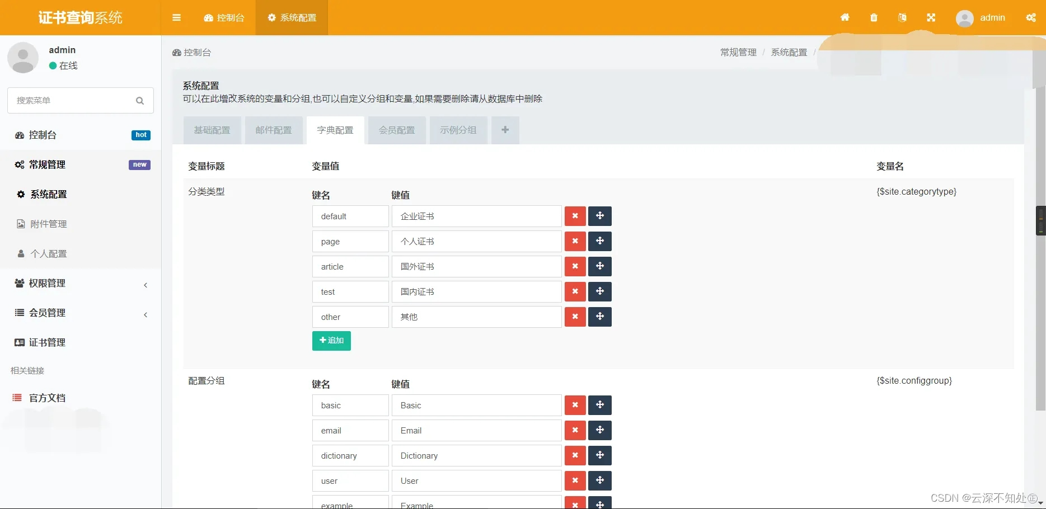Delete the email Email row
This screenshot has width=1046, height=509.
pos(575,430)
